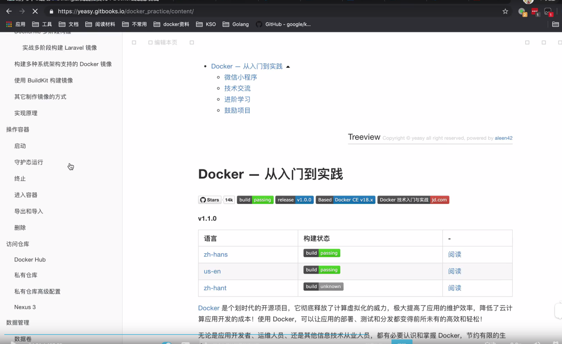Click 阅读 in the zh-hans row
The width and height of the screenshot is (562, 344).
point(455,255)
